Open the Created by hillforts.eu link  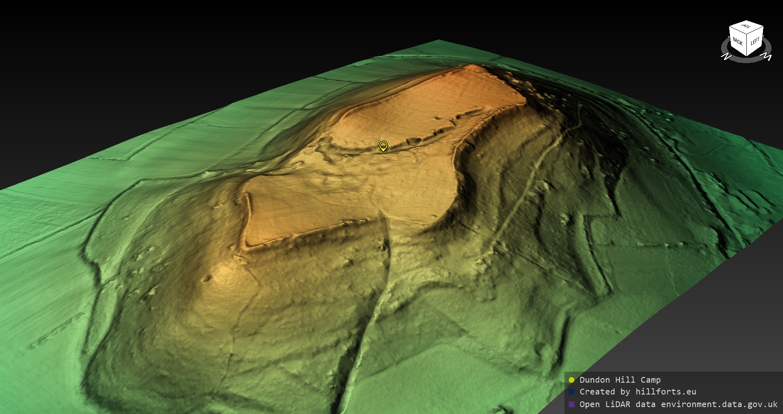pyautogui.click(x=638, y=392)
